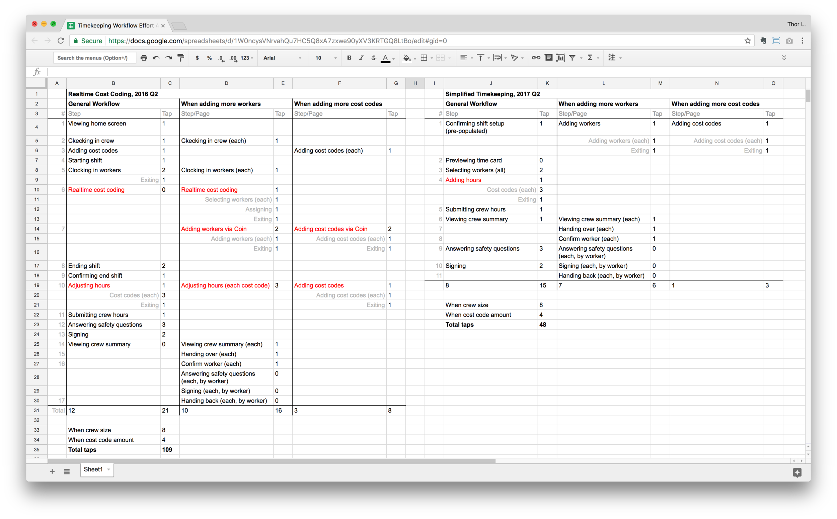Open the borders menu

[x=424, y=58]
